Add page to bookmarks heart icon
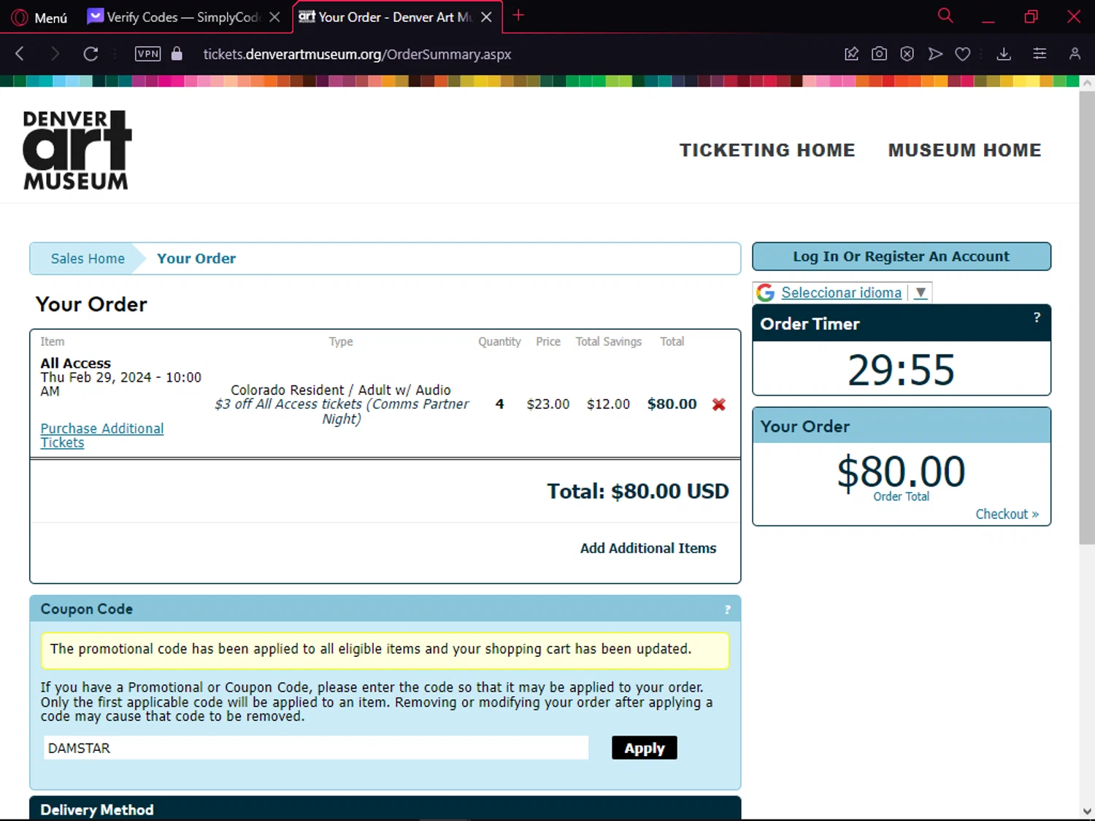This screenshot has width=1095, height=821. click(x=963, y=53)
